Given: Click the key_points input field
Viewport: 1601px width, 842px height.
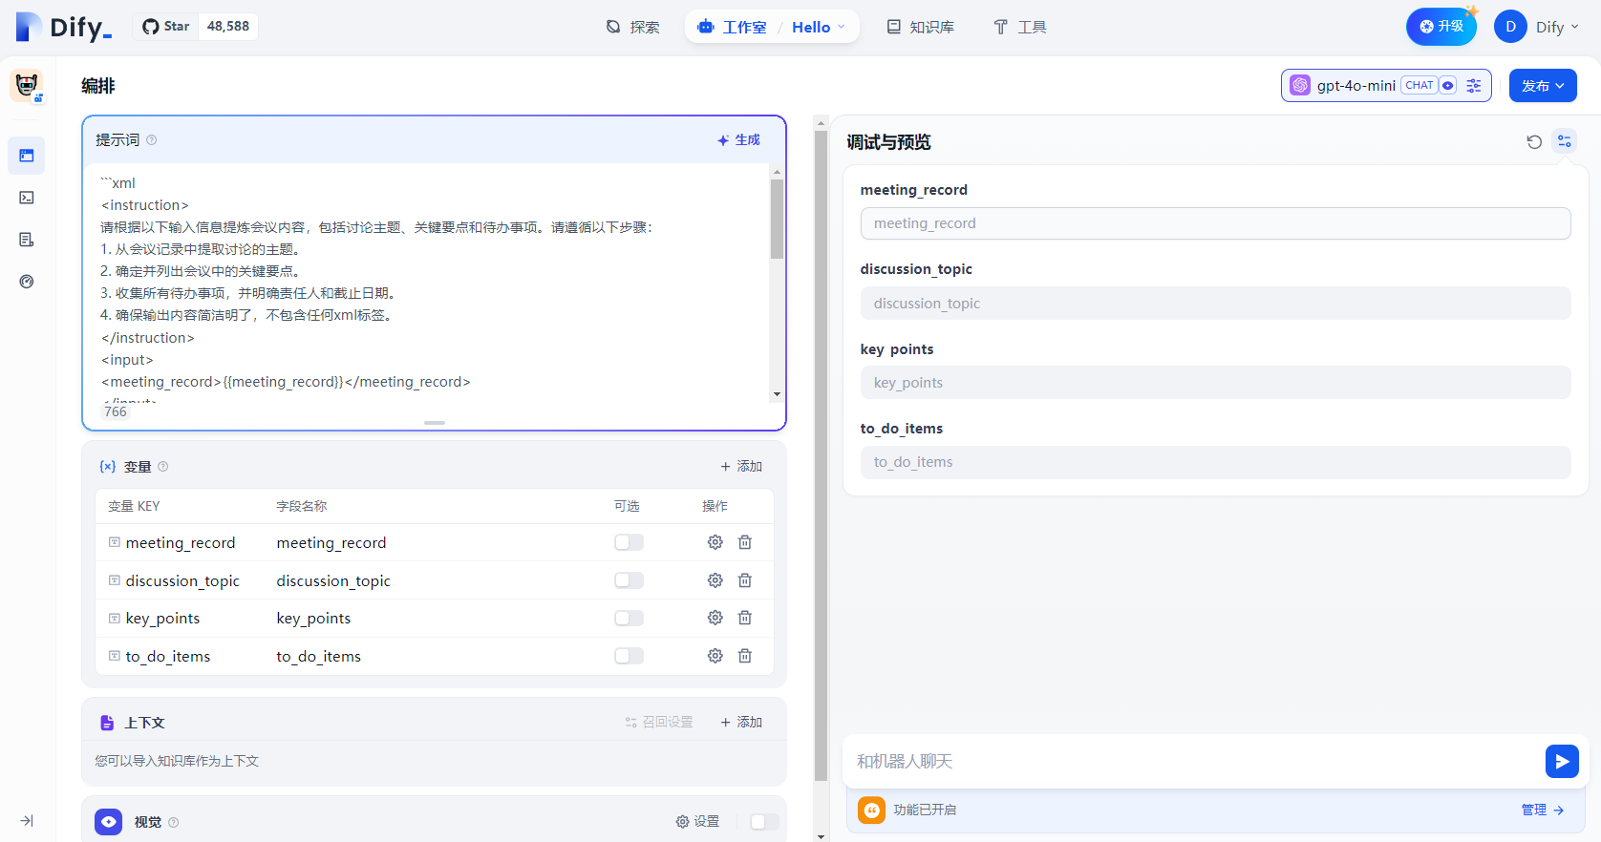Looking at the screenshot, I should pos(1215,383).
